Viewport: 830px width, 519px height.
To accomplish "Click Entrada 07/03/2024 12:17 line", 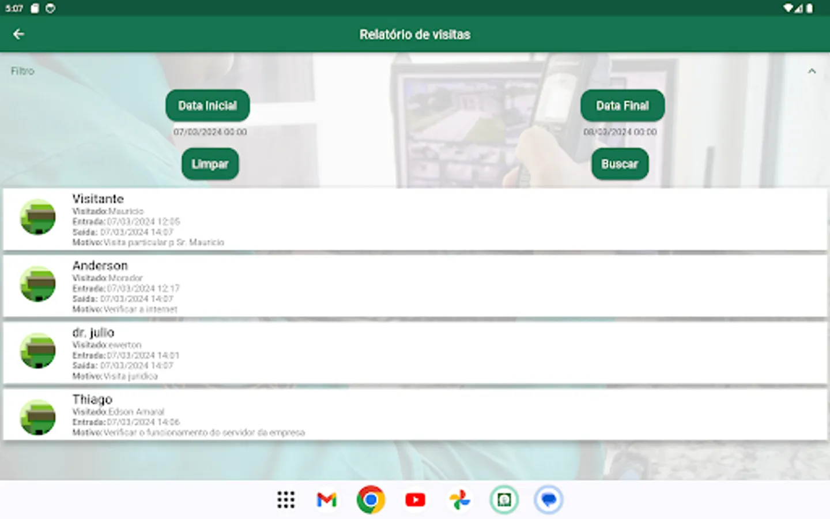I will [126, 288].
